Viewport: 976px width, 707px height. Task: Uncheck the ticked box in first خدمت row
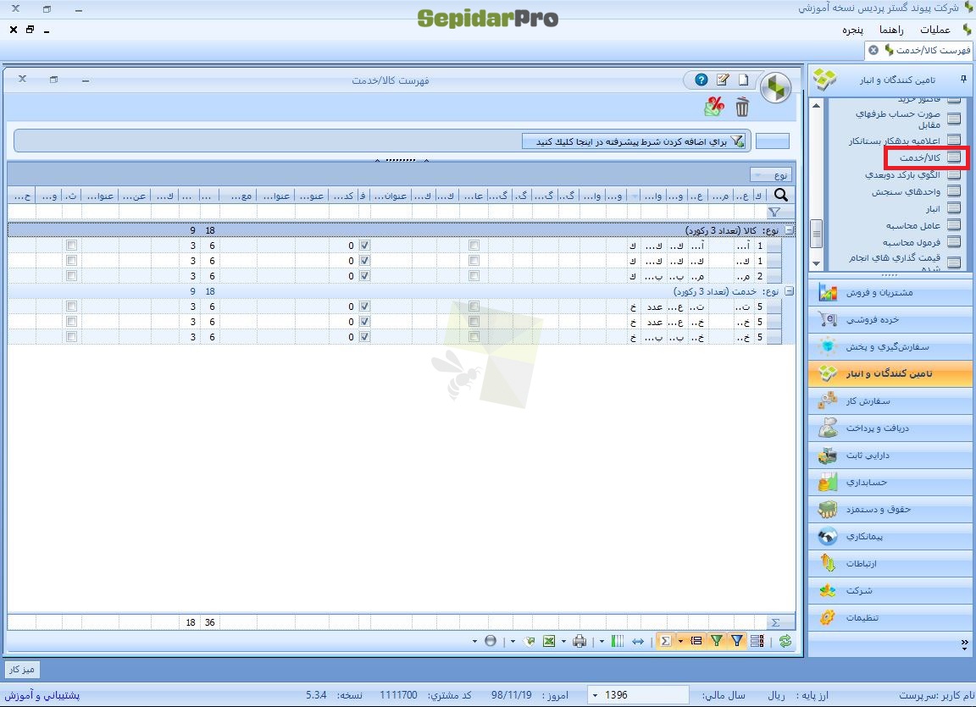coord(365,307)
